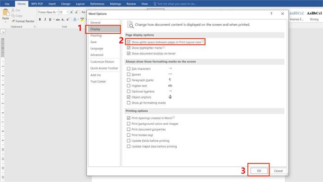Enable Paragraph marks checkbox
Image resolution: width=323 pixels, height=182 pixels.
tap(129, 80)
